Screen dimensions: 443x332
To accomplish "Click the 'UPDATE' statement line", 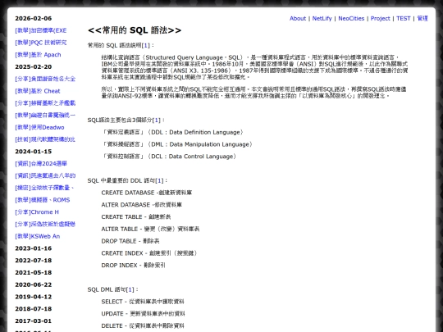I will pyautogui.click(x=144, y=314).
